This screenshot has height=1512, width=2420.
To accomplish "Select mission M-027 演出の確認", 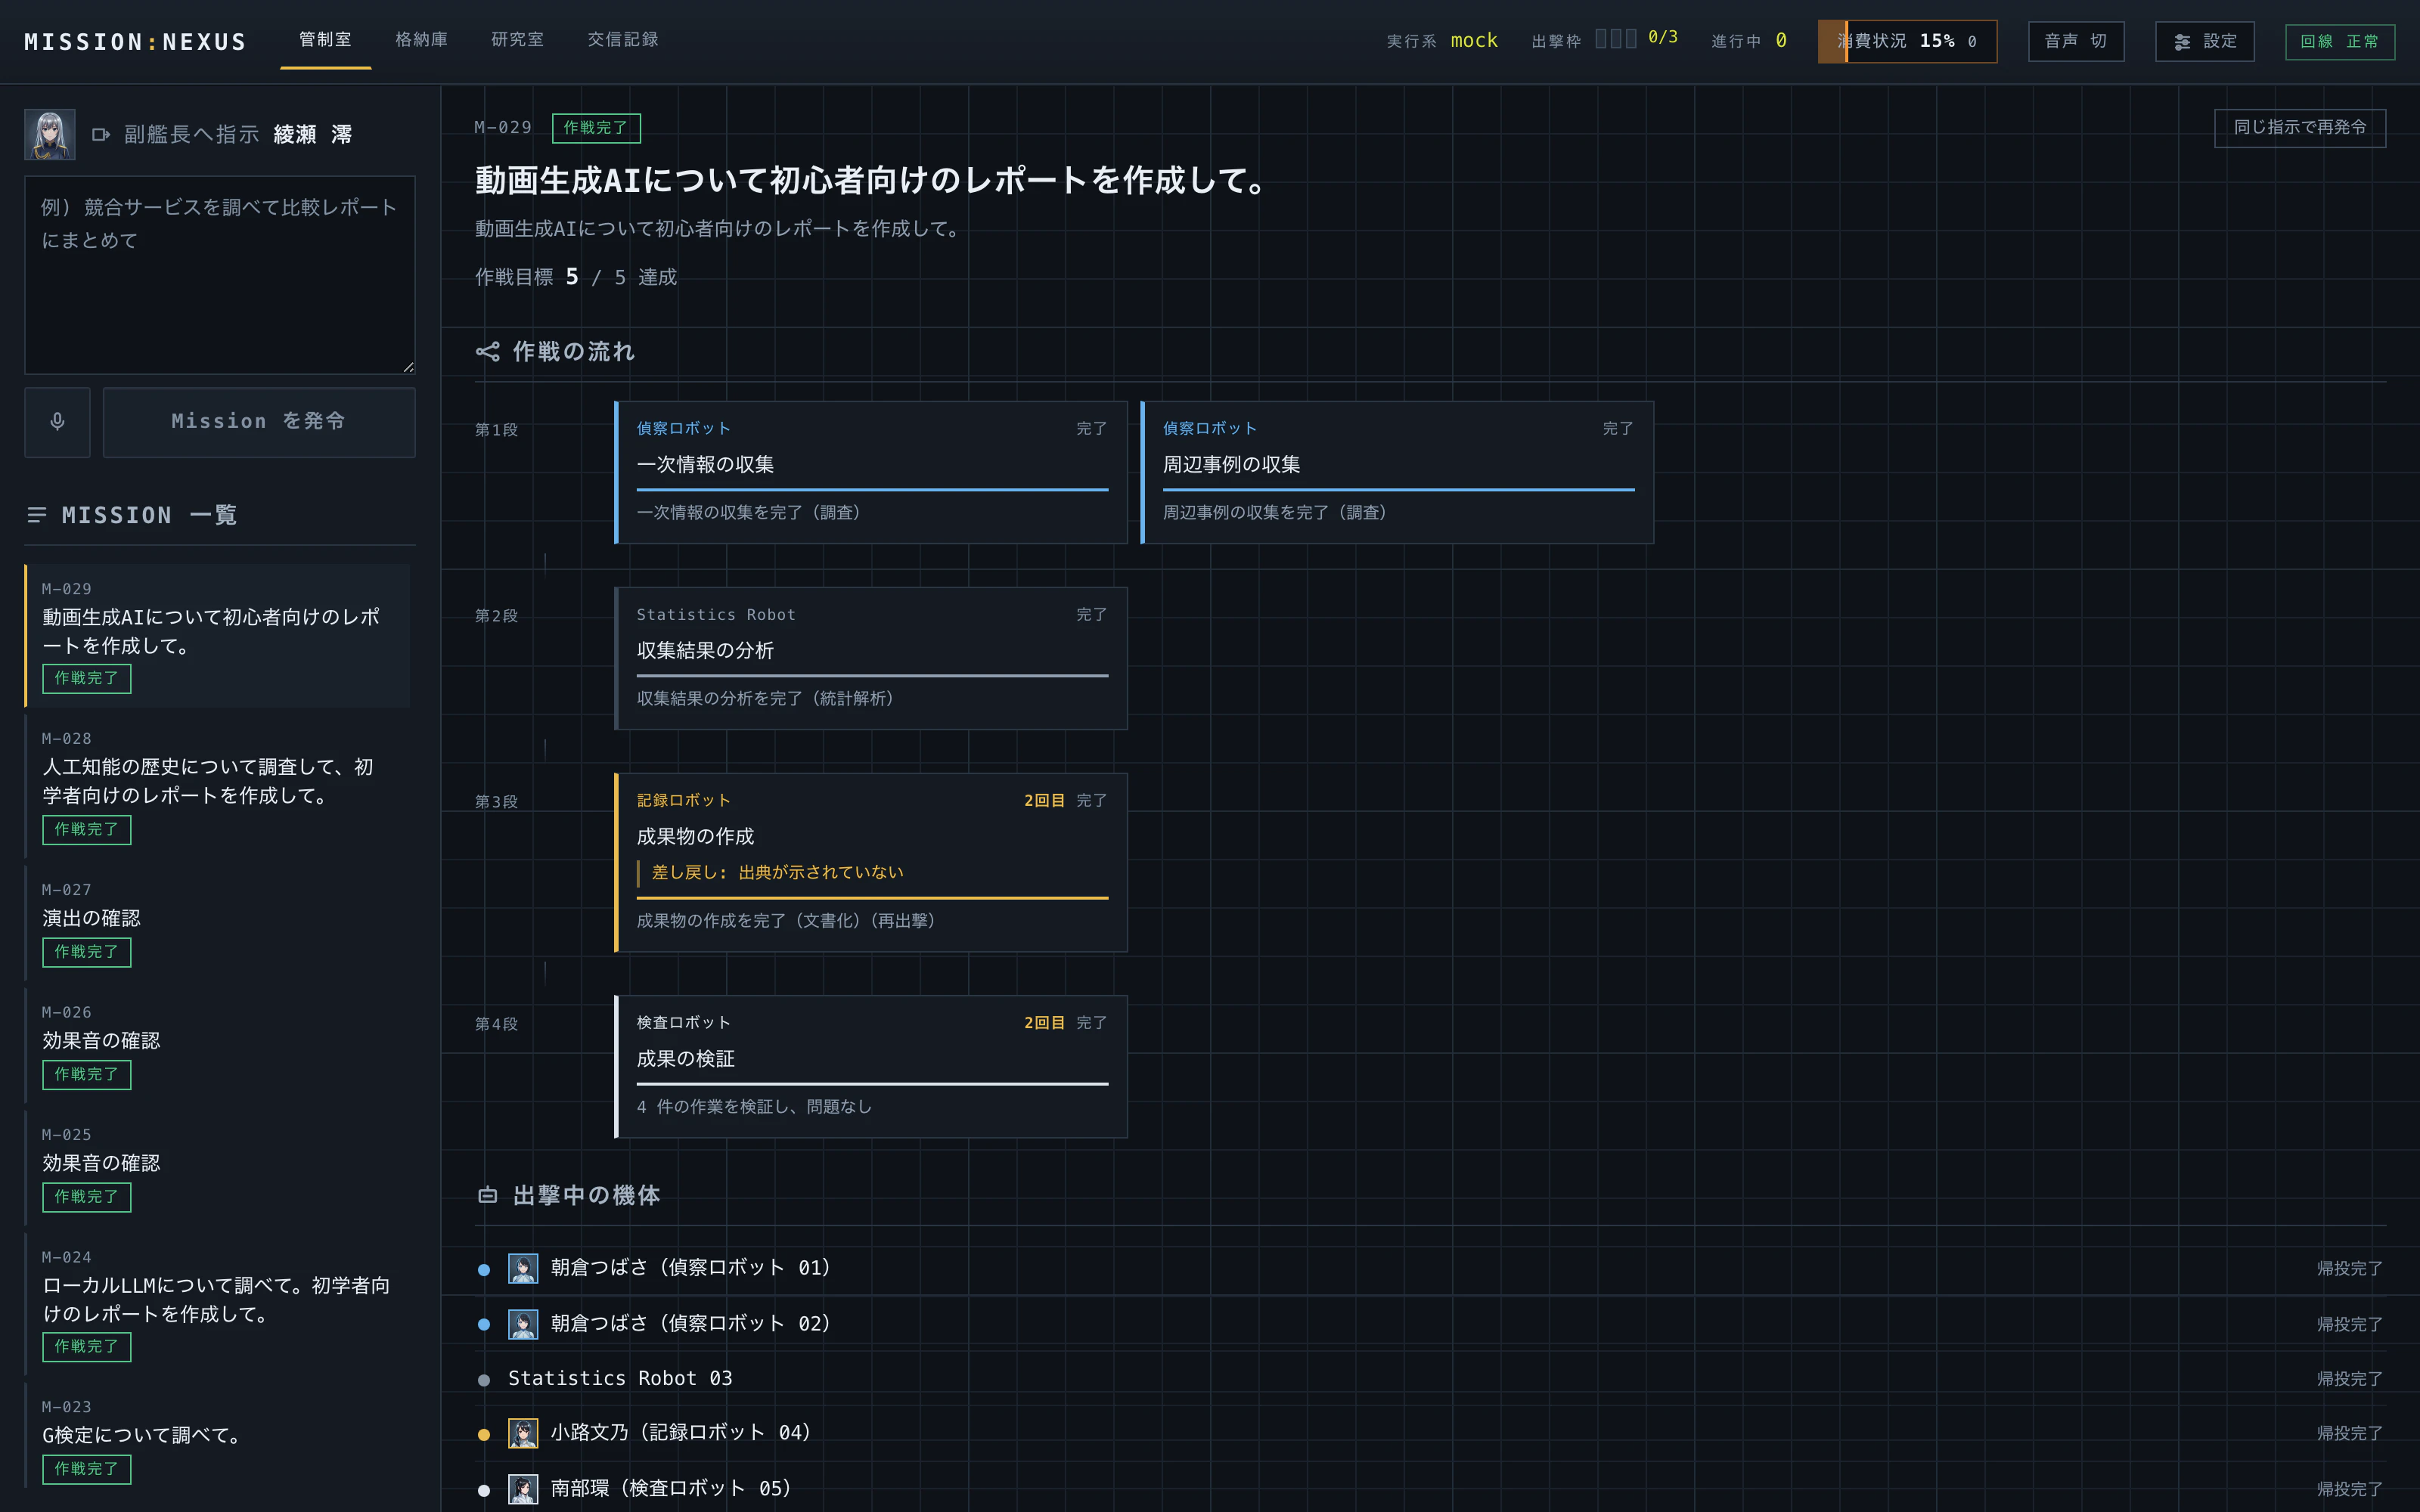I will pyautogui.click(x=218, y=923).
